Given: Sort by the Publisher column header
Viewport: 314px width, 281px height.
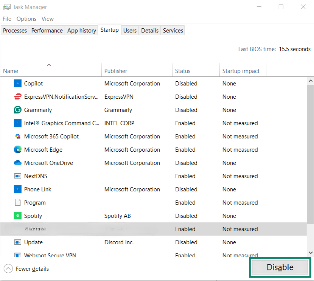Looking at the screenshot, I should pyautogui.click(x=137, y=70).
